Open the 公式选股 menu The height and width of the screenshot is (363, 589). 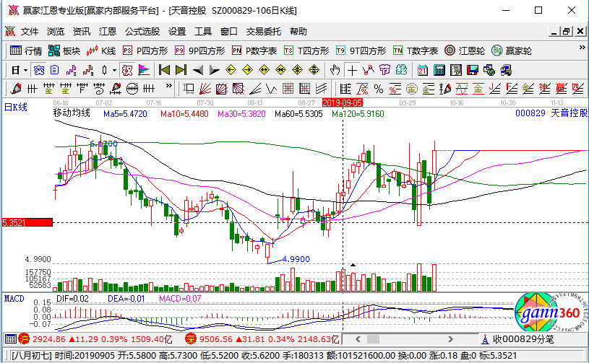coord(142,32)
